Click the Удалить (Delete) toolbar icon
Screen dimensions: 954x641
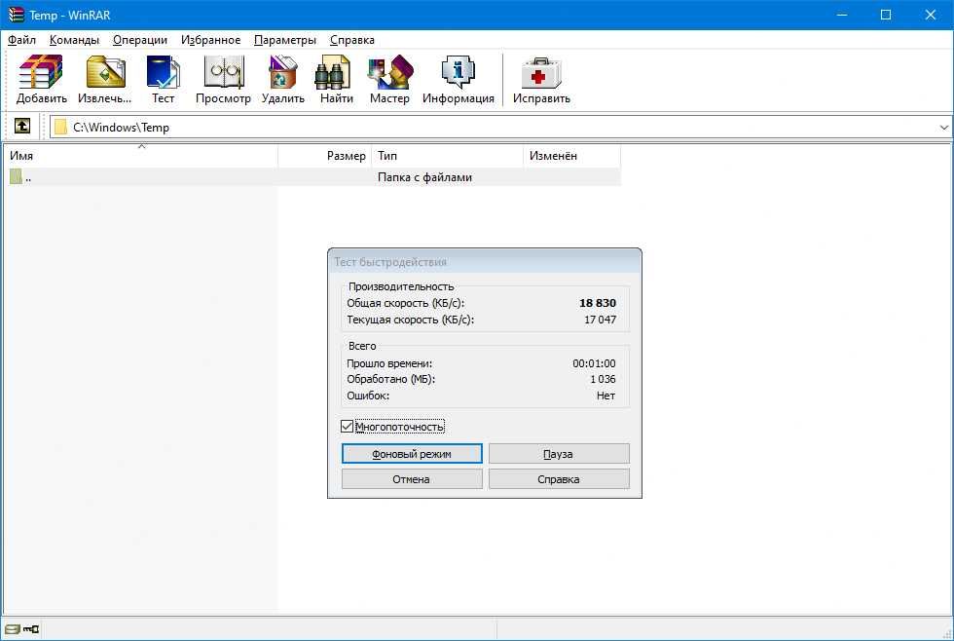pyautogui.click(x=283, y=80)
